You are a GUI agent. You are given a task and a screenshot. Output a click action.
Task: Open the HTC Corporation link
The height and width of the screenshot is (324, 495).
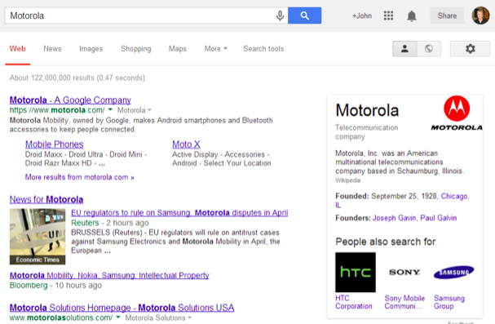tap(354, 302)
